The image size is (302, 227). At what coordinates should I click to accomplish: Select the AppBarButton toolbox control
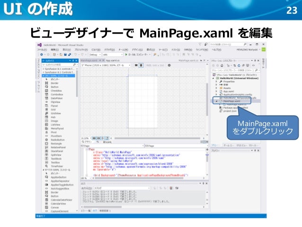tap(58, 177)
